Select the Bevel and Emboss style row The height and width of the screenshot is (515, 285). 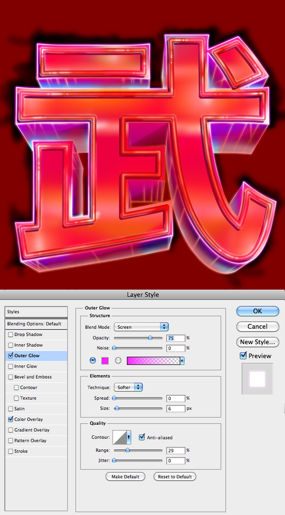click(x=36, y=377)
